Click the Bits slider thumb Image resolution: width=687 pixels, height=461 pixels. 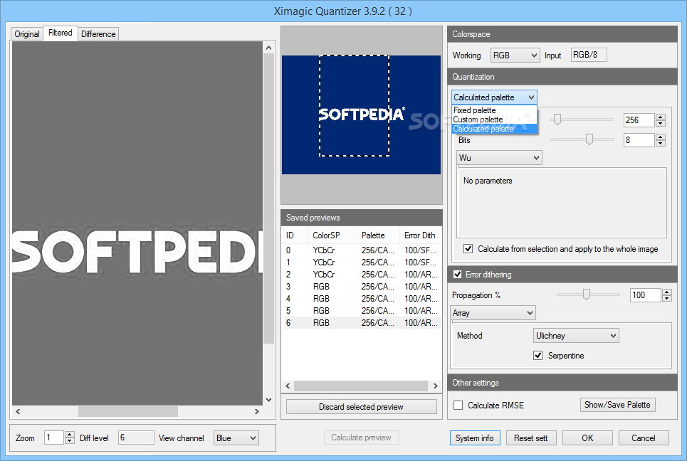point(589,139)
